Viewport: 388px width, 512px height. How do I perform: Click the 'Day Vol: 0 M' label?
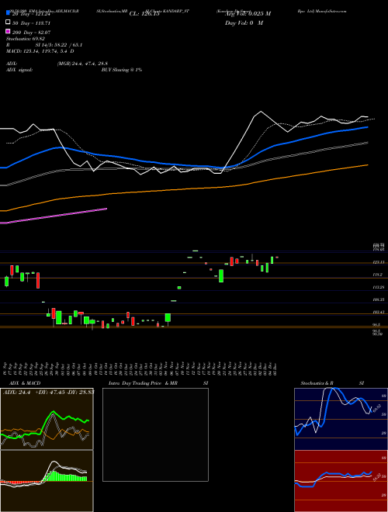tap(244, 23)
